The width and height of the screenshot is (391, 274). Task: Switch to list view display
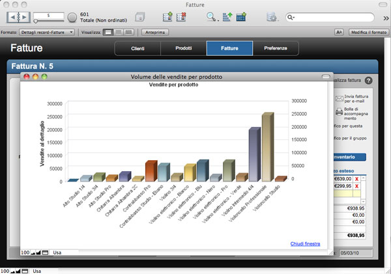point(119,31)
